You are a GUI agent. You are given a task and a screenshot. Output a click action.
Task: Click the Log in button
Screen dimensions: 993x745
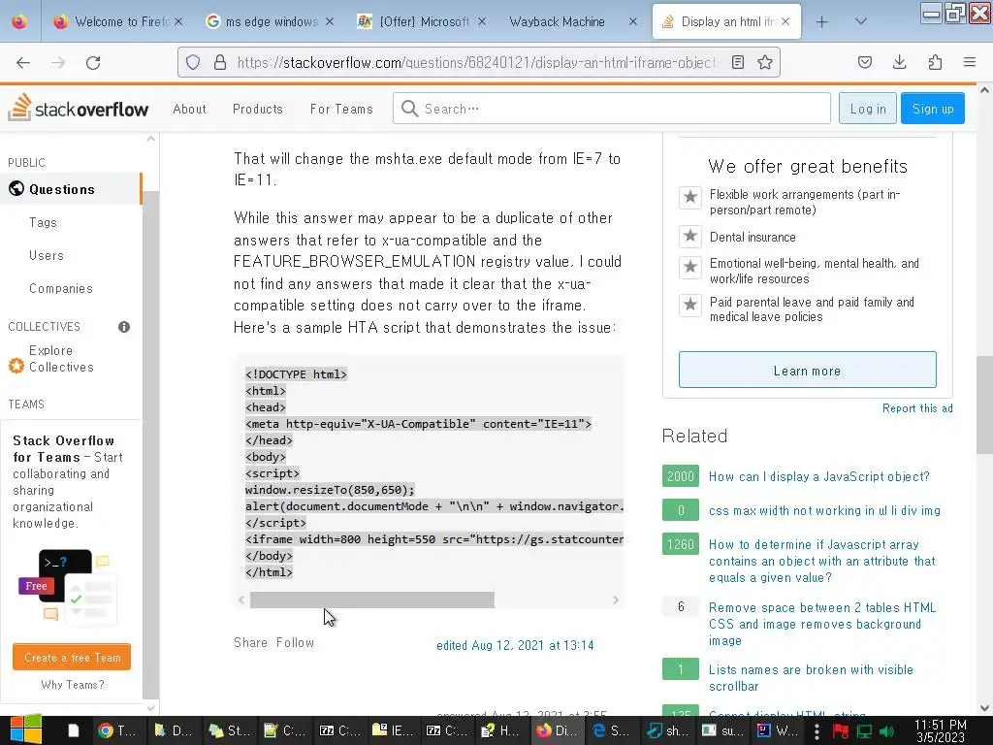(868, 109)
